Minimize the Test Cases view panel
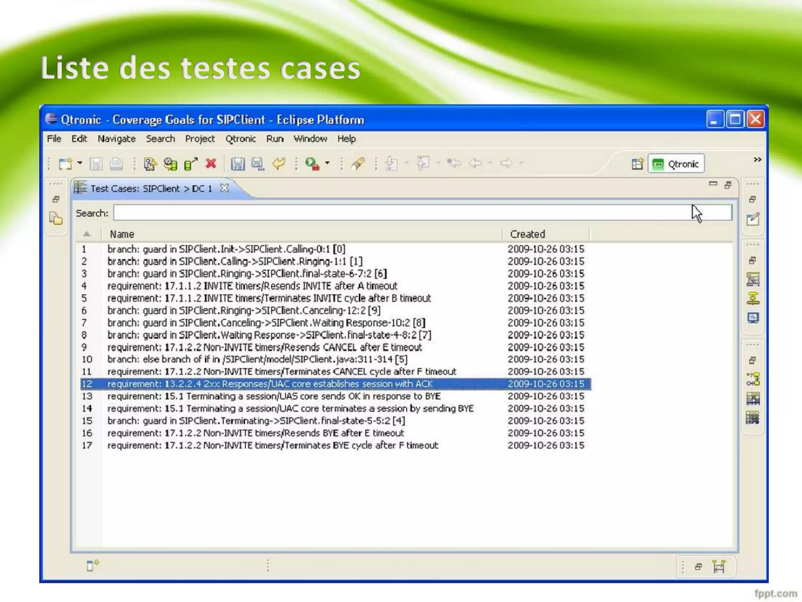Screen dimensions: 802x602 pyautogui.click(x=713, y=183)
